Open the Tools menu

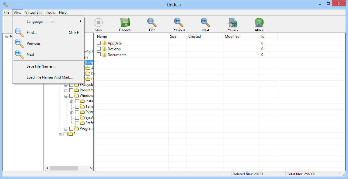[50, 12]
